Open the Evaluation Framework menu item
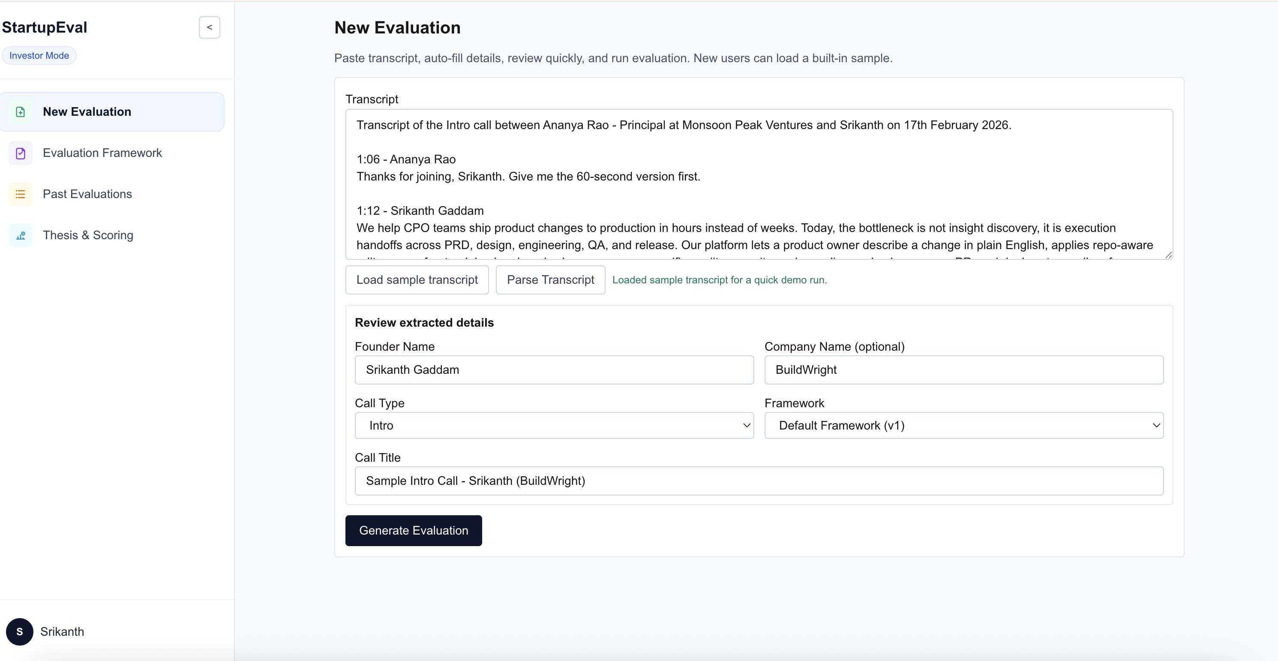1278x661 pixels. click(102, 153)
